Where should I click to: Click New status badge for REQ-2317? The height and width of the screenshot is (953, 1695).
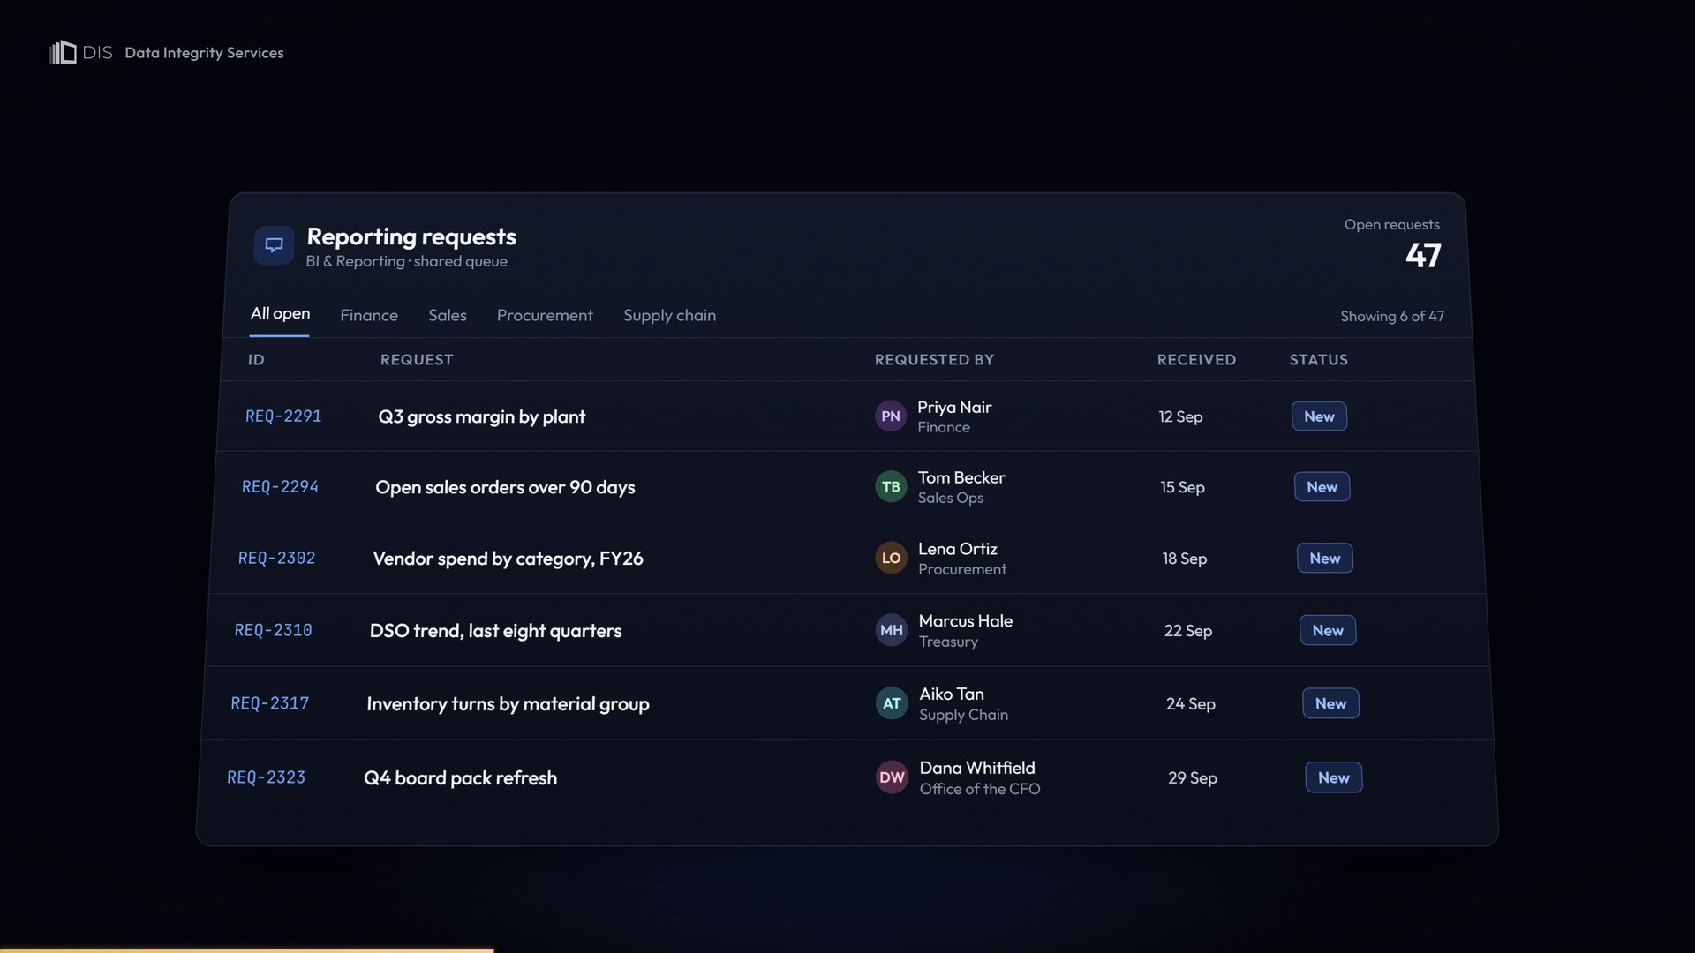[x=1330, y=704]
